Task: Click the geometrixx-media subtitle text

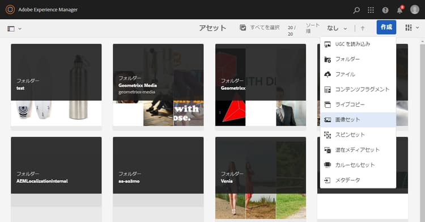Action: 137,92
